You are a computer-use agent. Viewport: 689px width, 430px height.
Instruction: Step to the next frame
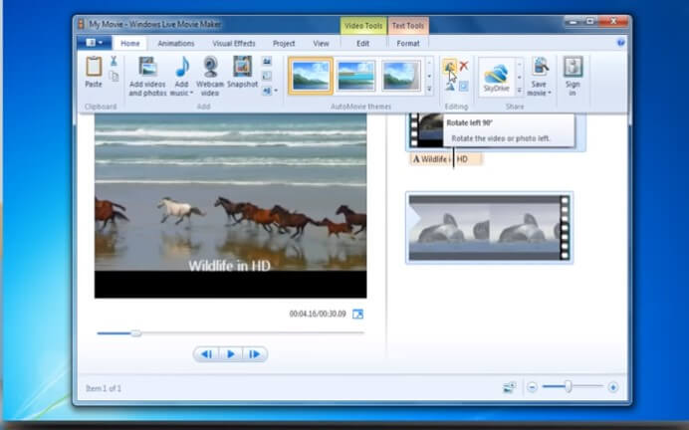coord(254,354)
